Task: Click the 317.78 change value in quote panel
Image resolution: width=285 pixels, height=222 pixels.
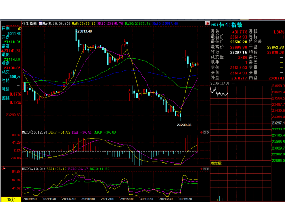Action: (240, 32)
